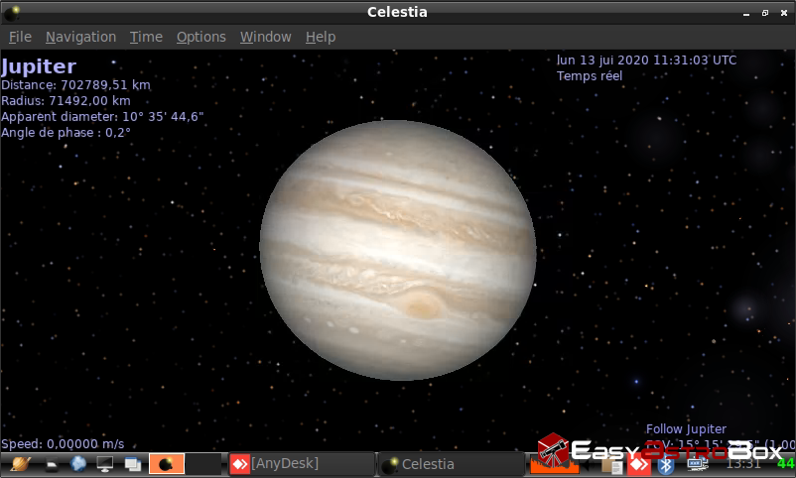Switch to the AnyDesk taskbar window
Image resolution: width=796 pixels, height=478 pixels.
pyautogui.click(x=301, y=464)
